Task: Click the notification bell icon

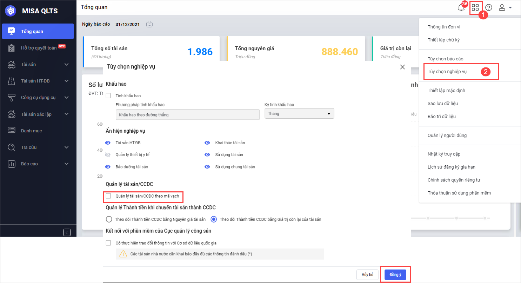Action: 461,7
